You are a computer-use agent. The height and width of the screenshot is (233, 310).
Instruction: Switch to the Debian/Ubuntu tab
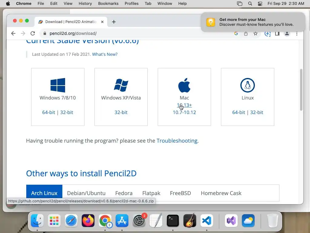[x=86, y=193]
